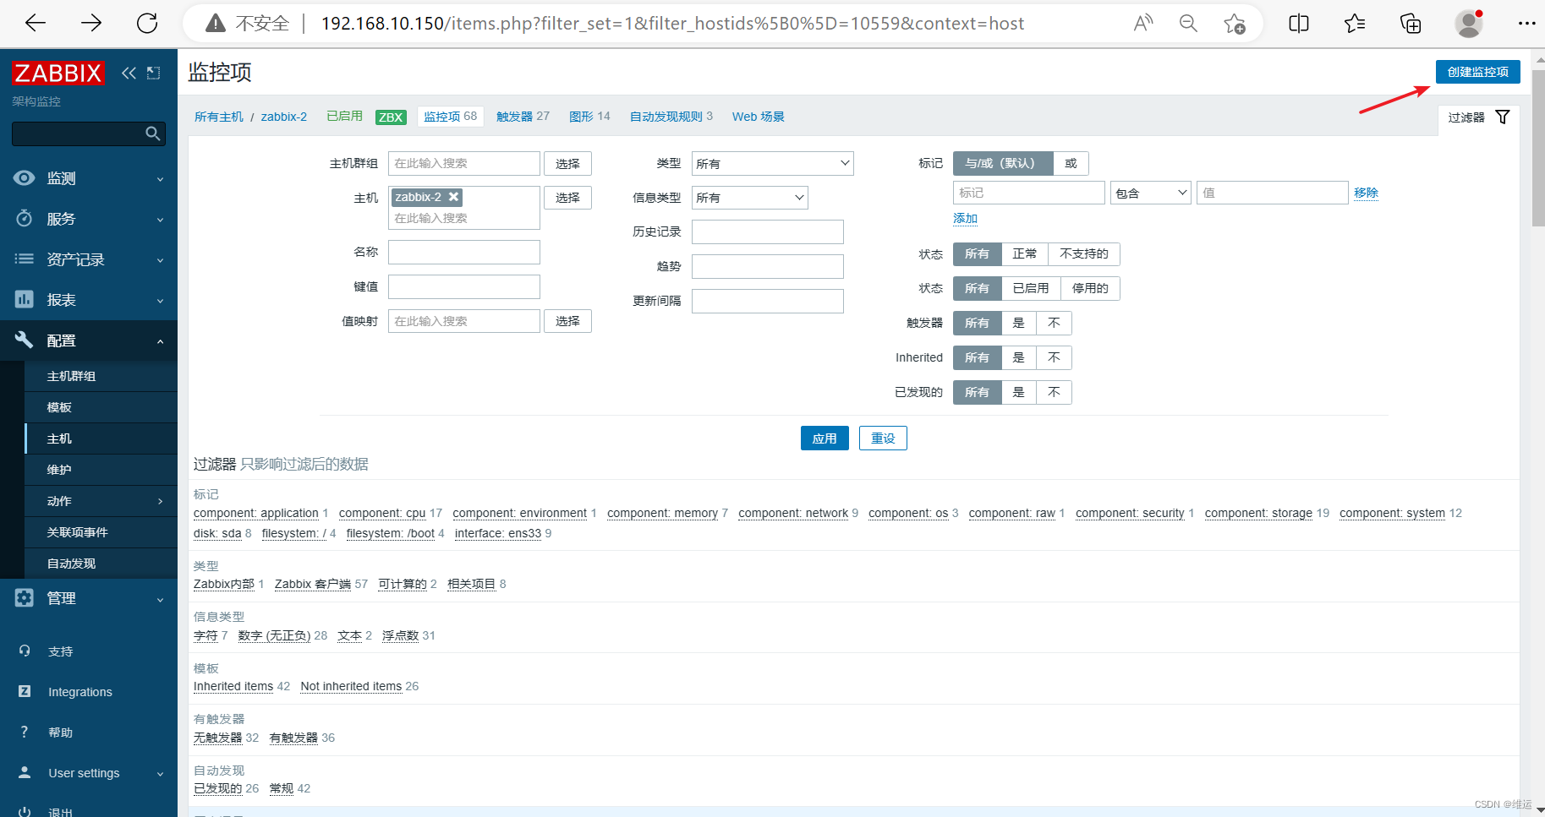Select 或 tag evaluation option

click(1071, 163)
